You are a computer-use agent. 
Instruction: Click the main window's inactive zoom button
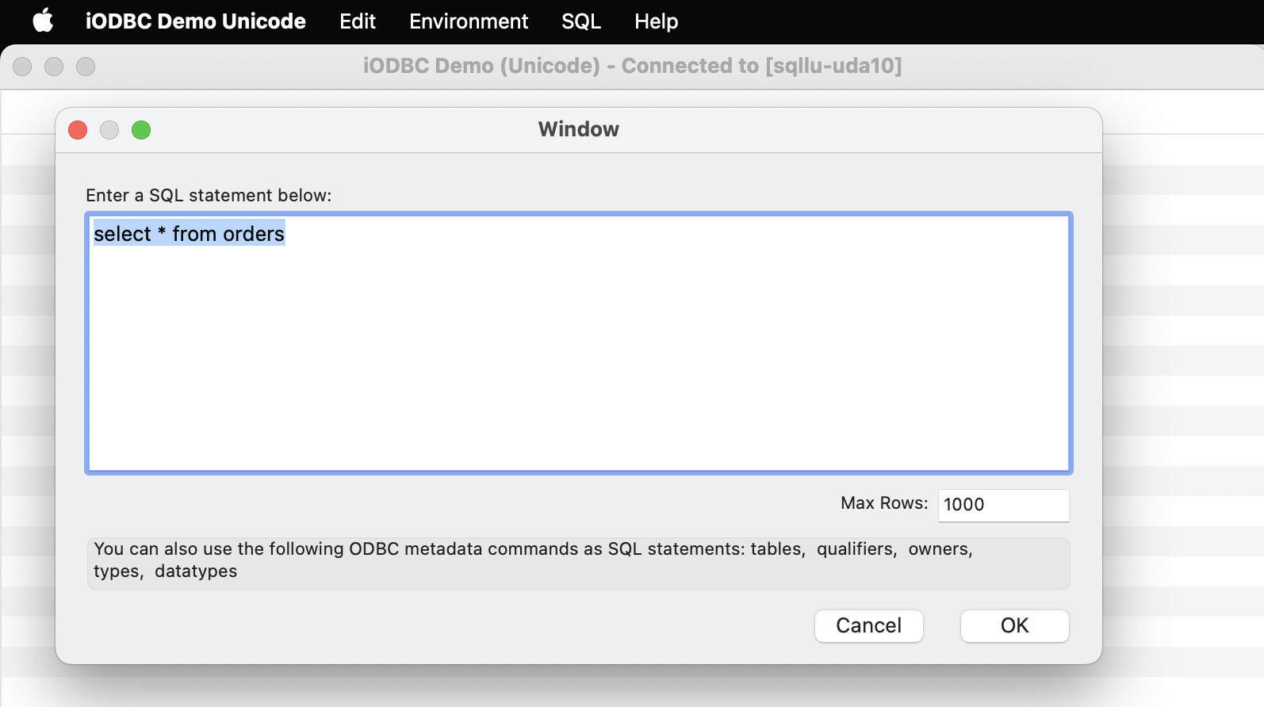point(86,67)
